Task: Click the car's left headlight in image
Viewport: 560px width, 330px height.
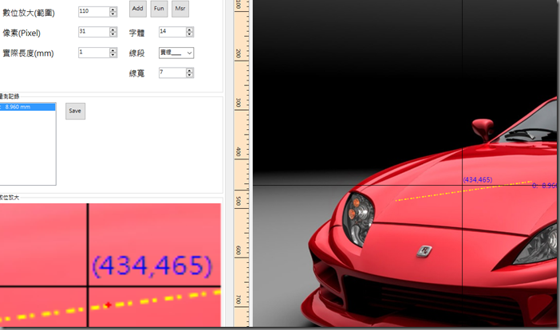Action: click(x=358, y=219)
